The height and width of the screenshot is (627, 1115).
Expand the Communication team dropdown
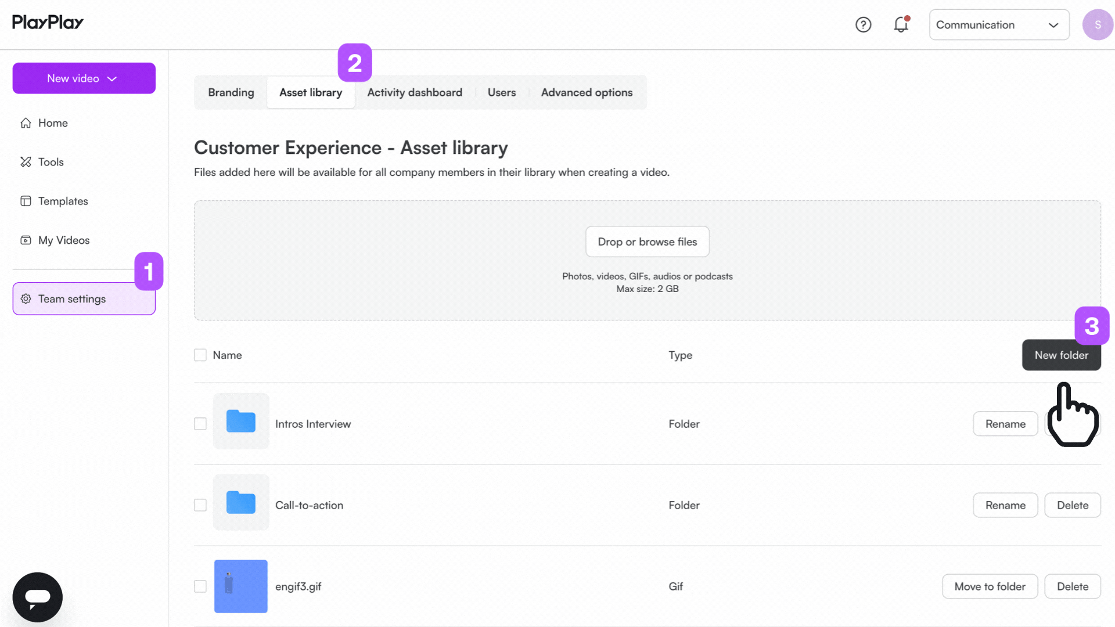coord(999,25)
